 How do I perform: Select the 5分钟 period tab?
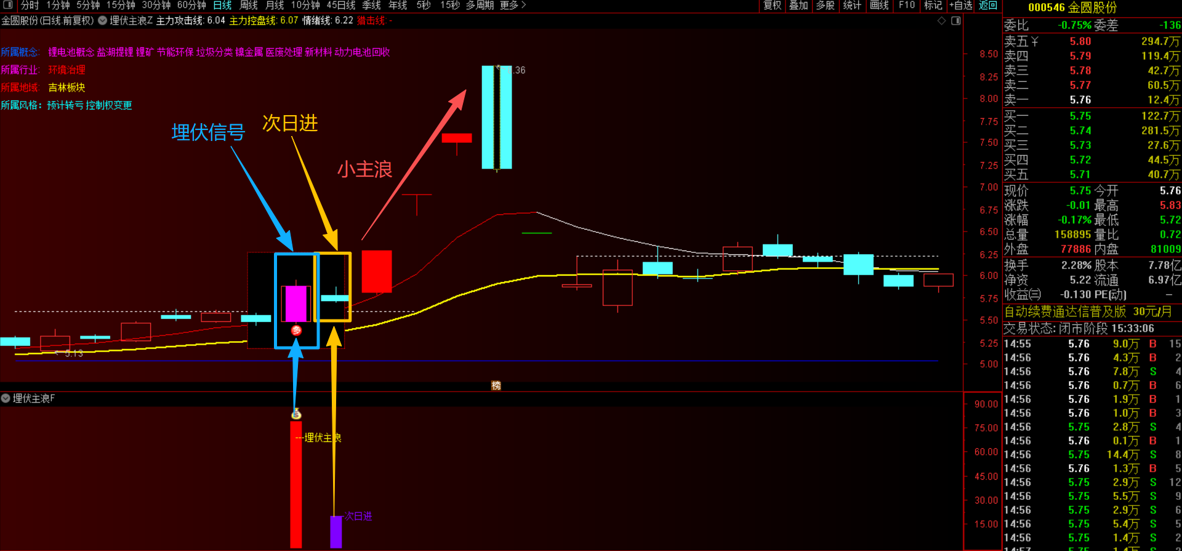coord(88,5)
